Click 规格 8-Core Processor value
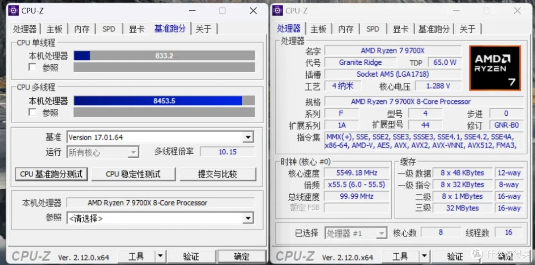535x265 pixels. (x=424, y=101)
